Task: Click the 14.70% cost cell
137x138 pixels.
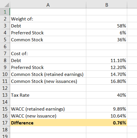Action: click(x=107, y=74)
